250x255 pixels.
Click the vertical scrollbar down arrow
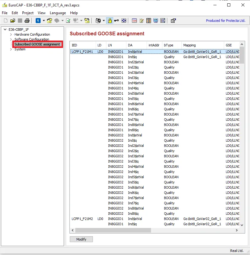pos(242,225)
